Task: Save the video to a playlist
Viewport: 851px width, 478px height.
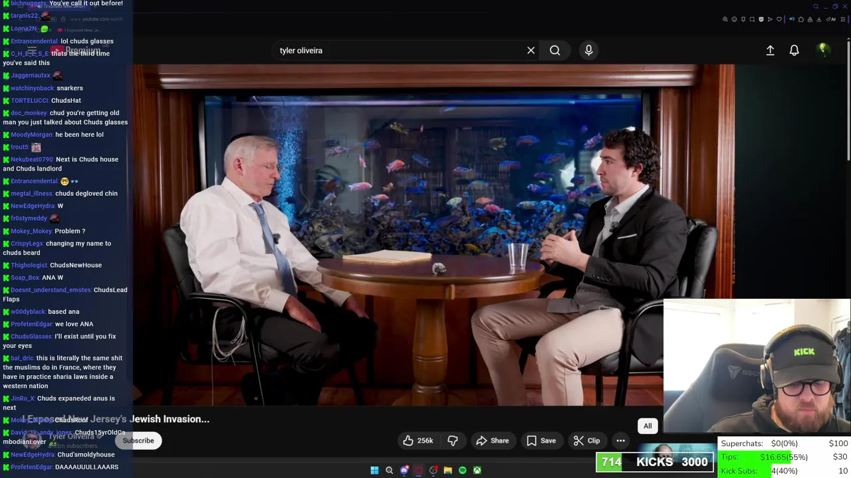Action: 541,441
